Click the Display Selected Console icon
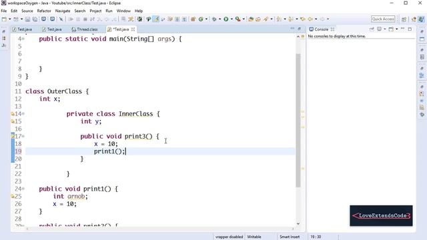The height and width of the screenshot is (240, 427). pos(379,29)
